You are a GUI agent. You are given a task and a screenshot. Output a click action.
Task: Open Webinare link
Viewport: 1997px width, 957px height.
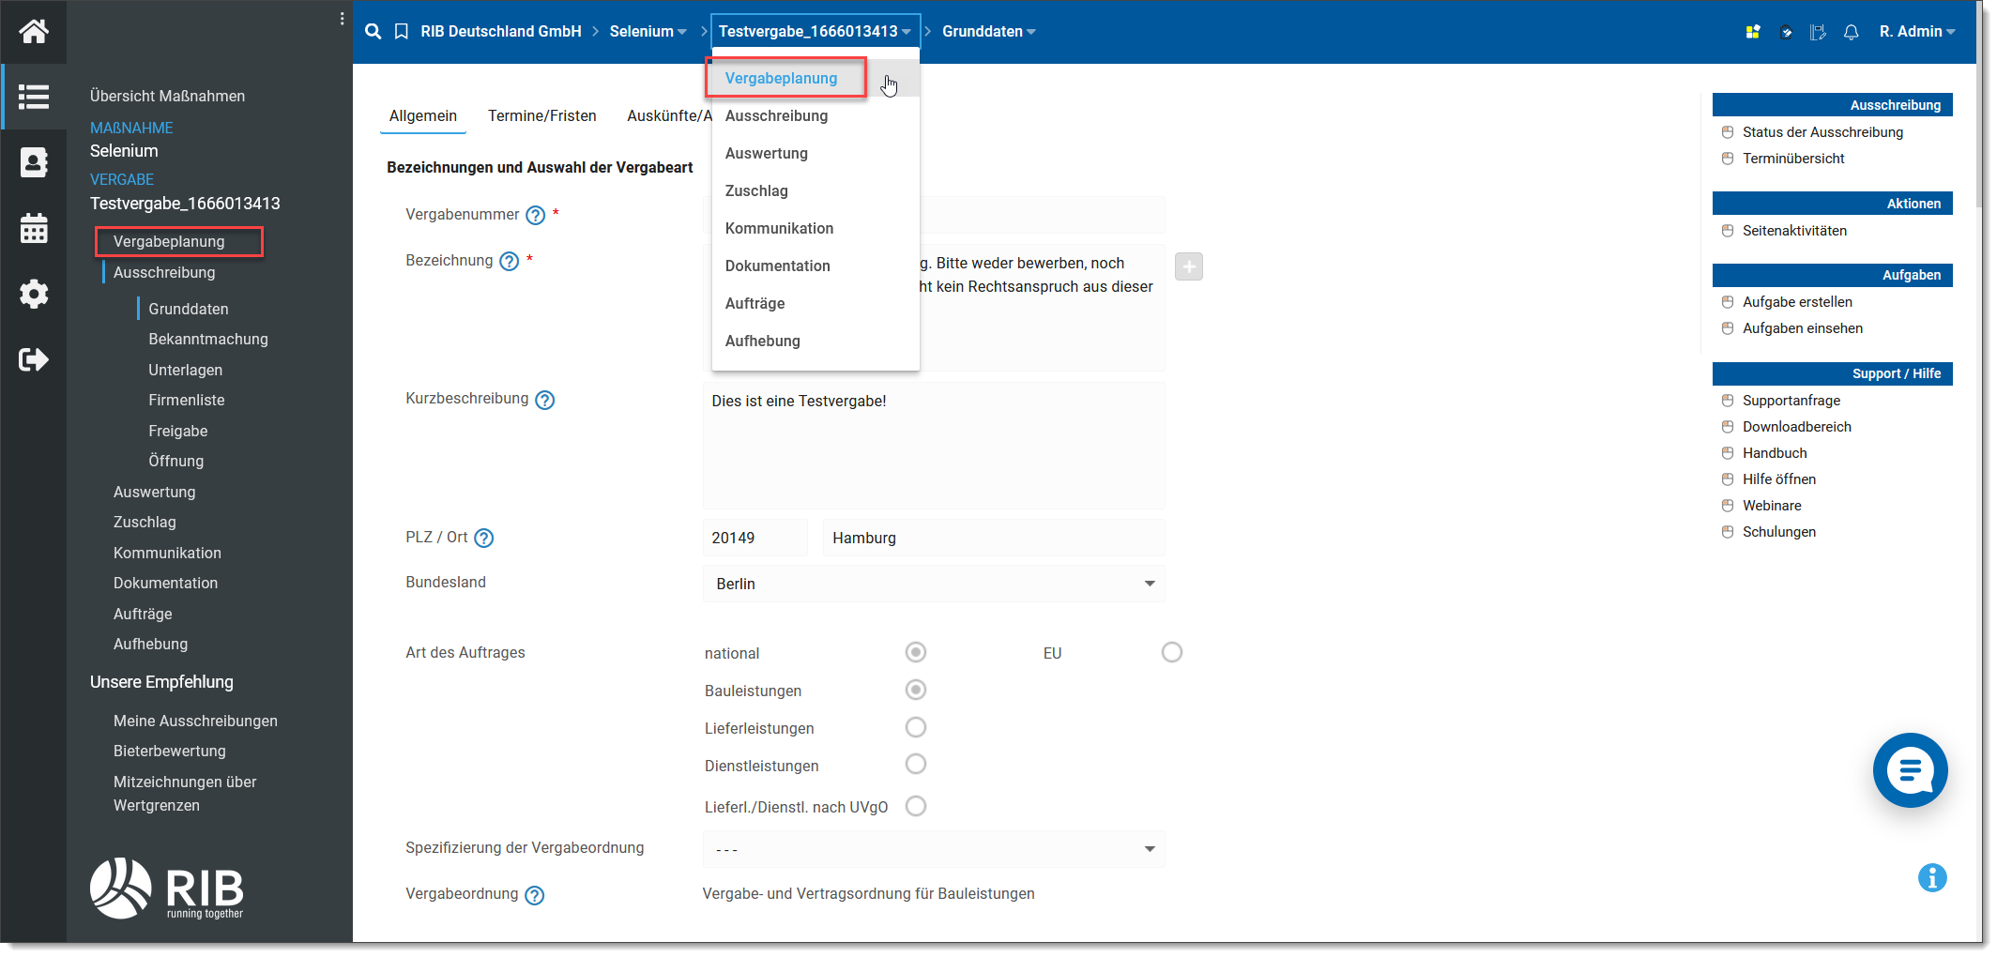1772,506
